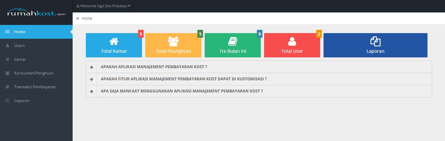Click the home icon in the breadcrumb

click(x=78, y=18)
